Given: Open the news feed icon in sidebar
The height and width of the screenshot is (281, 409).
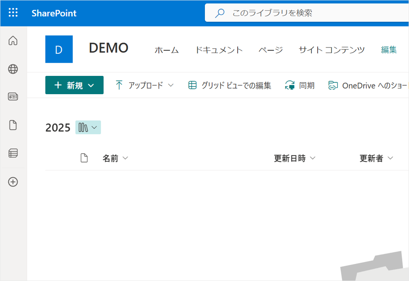Looking at the screenshot, I should [13, 97].
